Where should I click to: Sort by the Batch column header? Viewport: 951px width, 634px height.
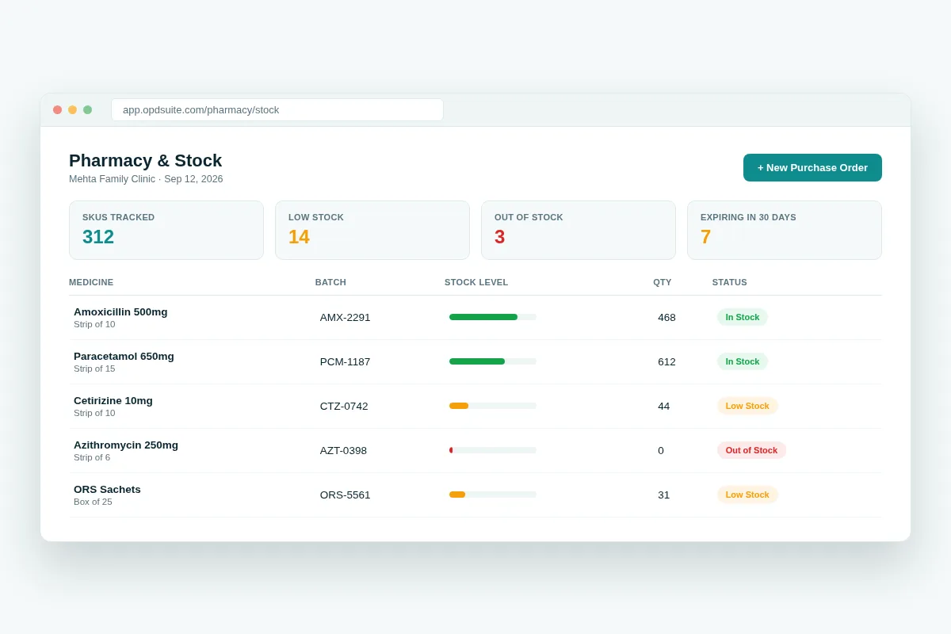point(330,282)
